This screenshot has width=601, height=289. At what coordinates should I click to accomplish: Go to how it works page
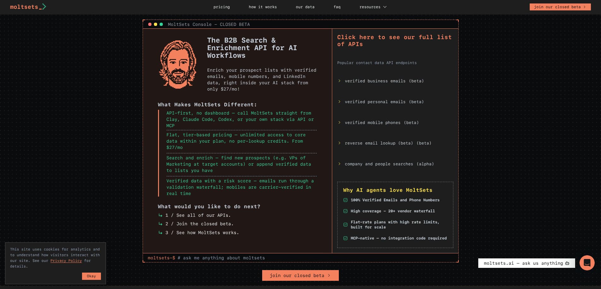click(262, 7)
